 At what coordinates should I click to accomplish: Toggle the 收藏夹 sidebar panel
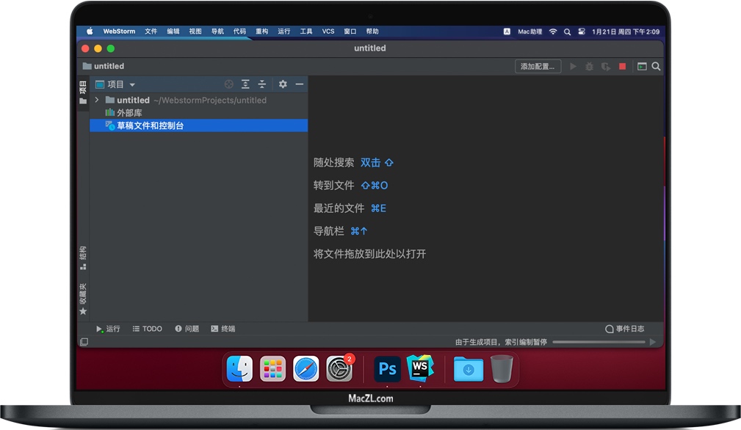pyautogui.click(x=83, y=292)
